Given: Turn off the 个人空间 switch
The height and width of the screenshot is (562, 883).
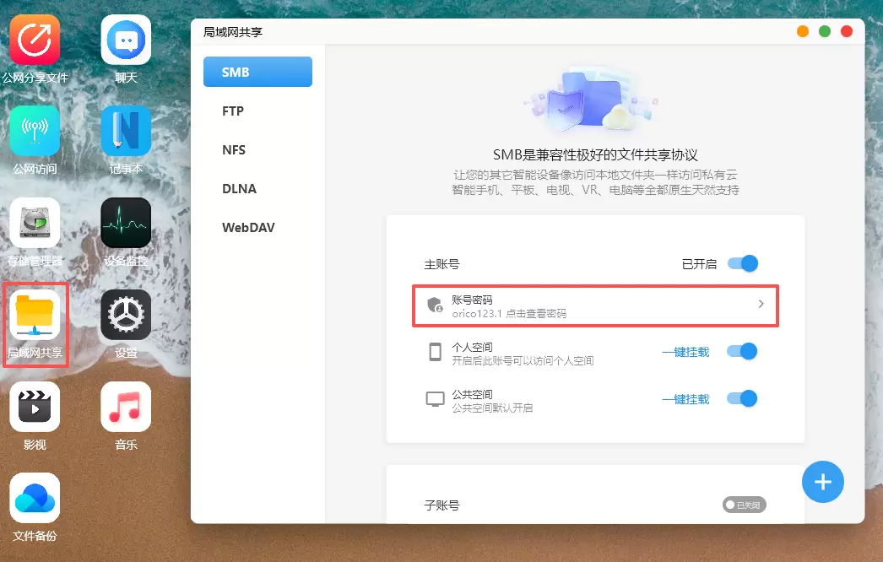Looking at the screenshot, I should click(743, 351).
